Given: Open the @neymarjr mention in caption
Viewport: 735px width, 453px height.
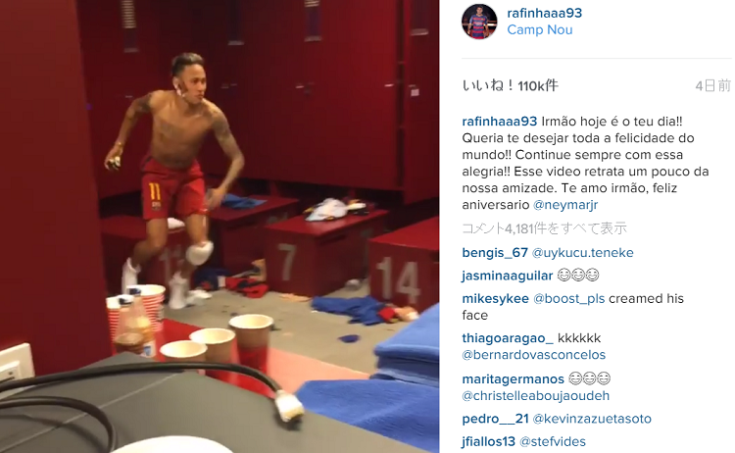Looking at the screenshot, I should [x=565, y=205].
